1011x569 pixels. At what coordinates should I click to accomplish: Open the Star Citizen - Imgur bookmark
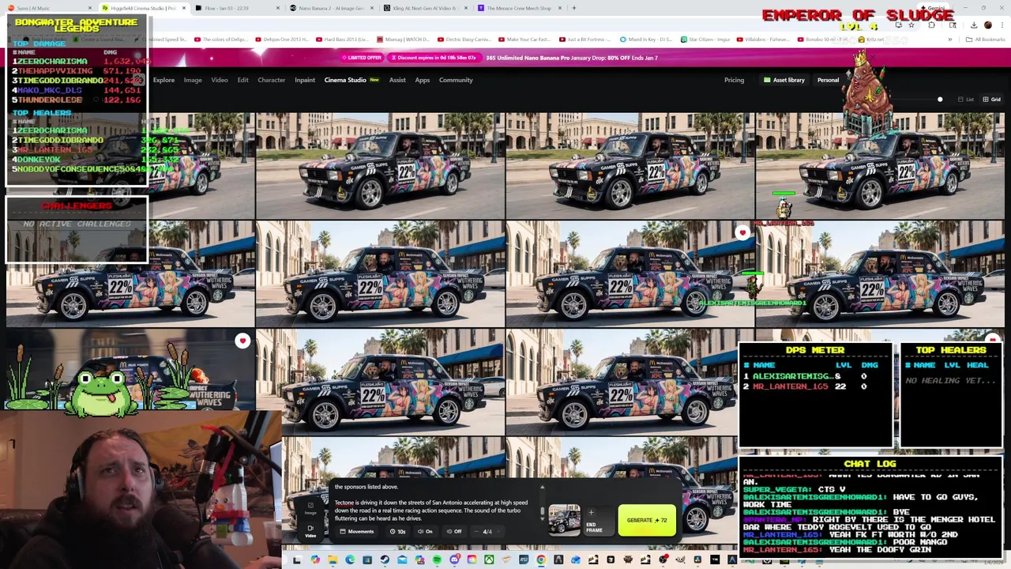pyautogui.click(x=705, y=40)
